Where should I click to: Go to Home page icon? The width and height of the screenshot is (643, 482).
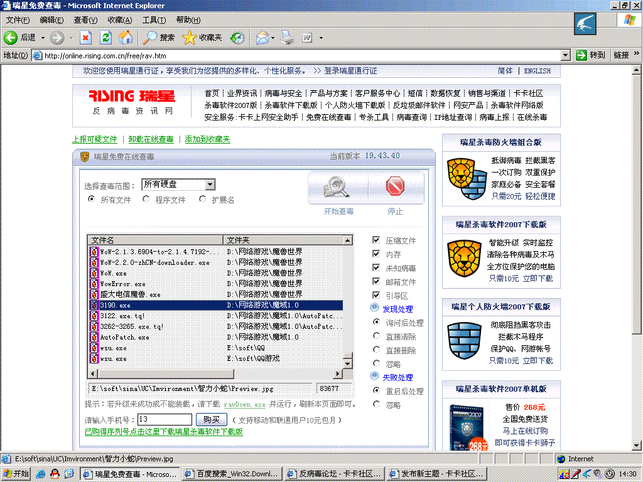(126, 38)
